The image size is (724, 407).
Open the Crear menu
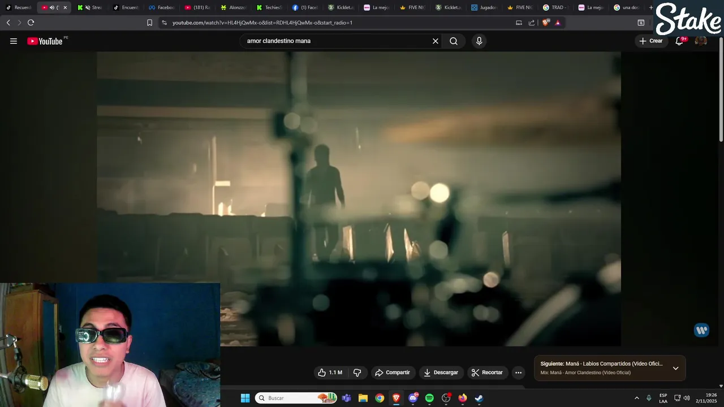coord(650,41)
